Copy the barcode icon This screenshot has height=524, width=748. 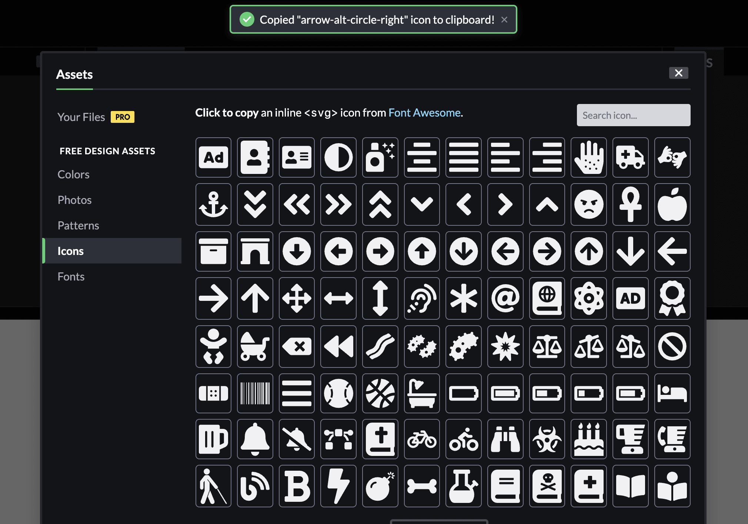(x=255, y=393)
